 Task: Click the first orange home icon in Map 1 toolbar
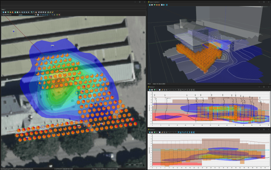coord(10,12)
